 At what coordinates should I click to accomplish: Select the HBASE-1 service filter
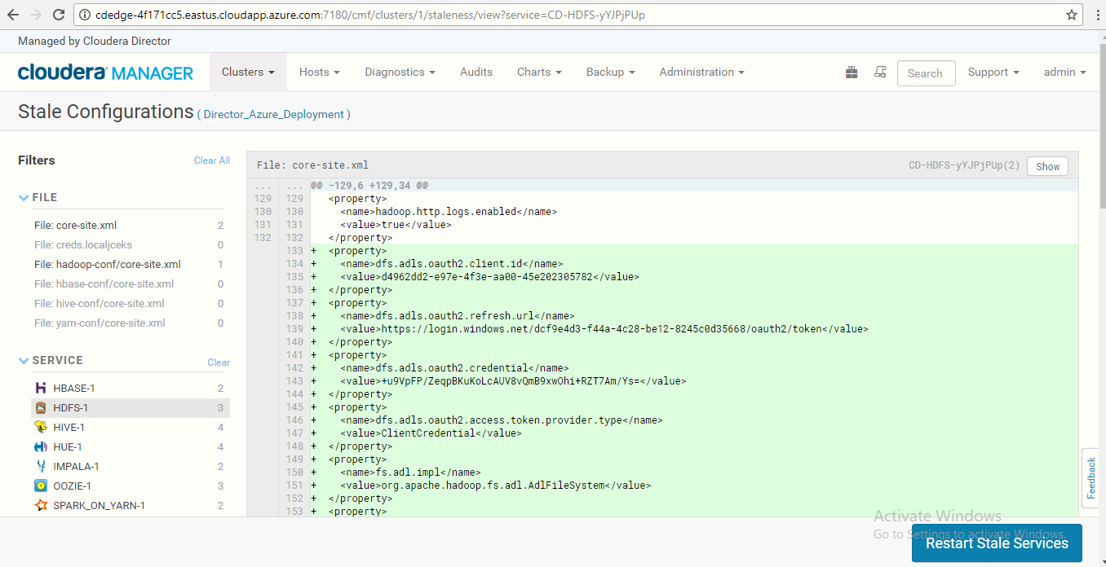129,389
